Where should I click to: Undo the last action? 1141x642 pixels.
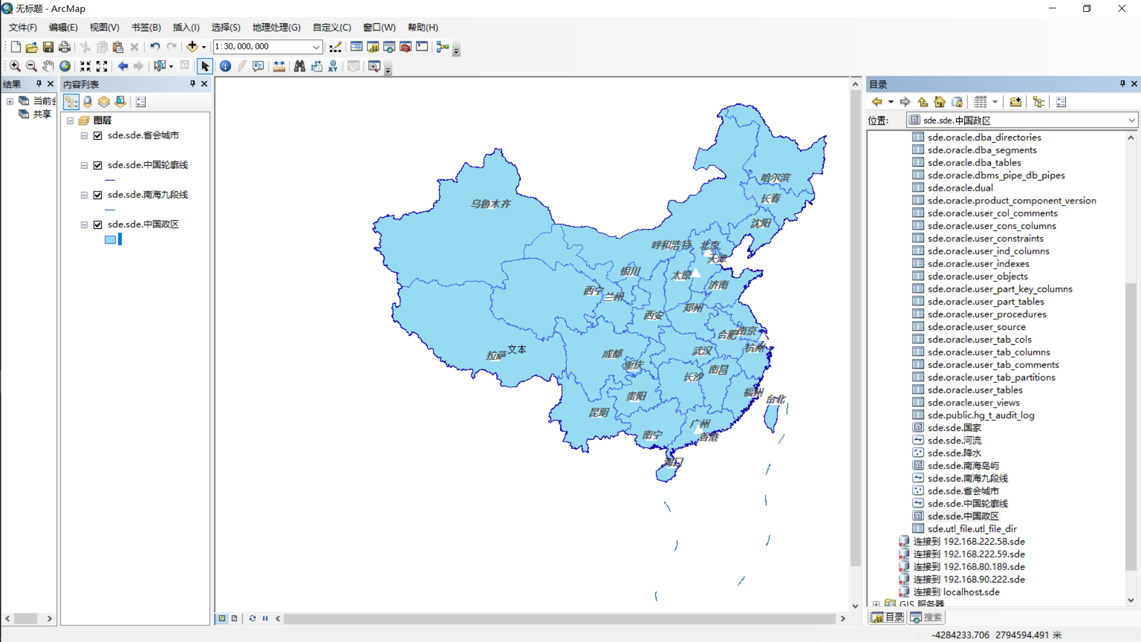click(x=155, y=47)
